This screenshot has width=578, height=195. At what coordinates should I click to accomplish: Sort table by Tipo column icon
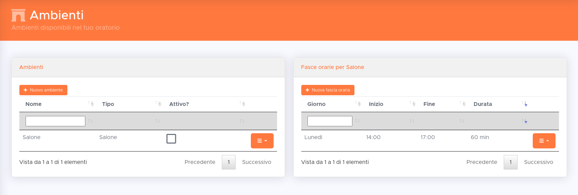coord(158,104)
